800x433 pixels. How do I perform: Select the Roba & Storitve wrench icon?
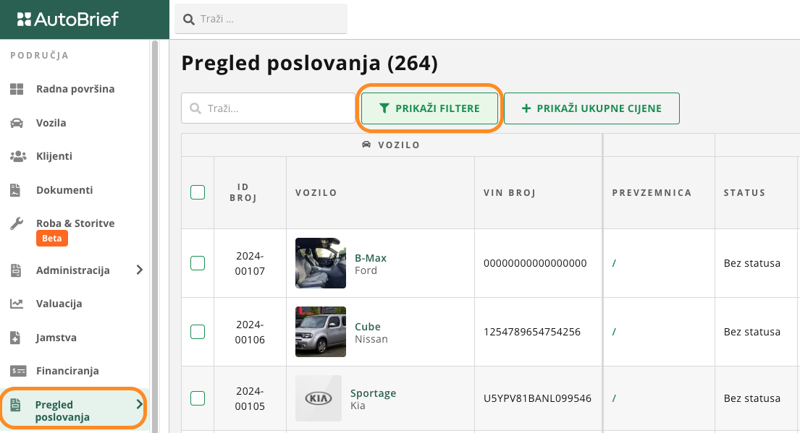[17, 223]
